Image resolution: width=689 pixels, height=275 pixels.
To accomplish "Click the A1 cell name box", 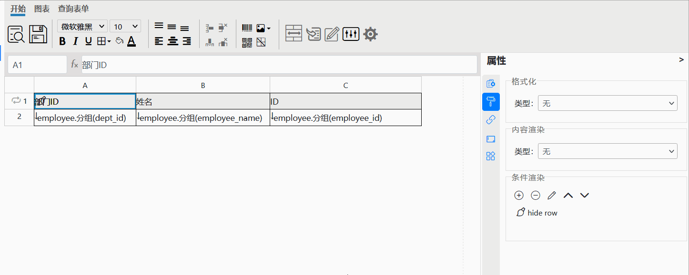I will pos(37,65).
